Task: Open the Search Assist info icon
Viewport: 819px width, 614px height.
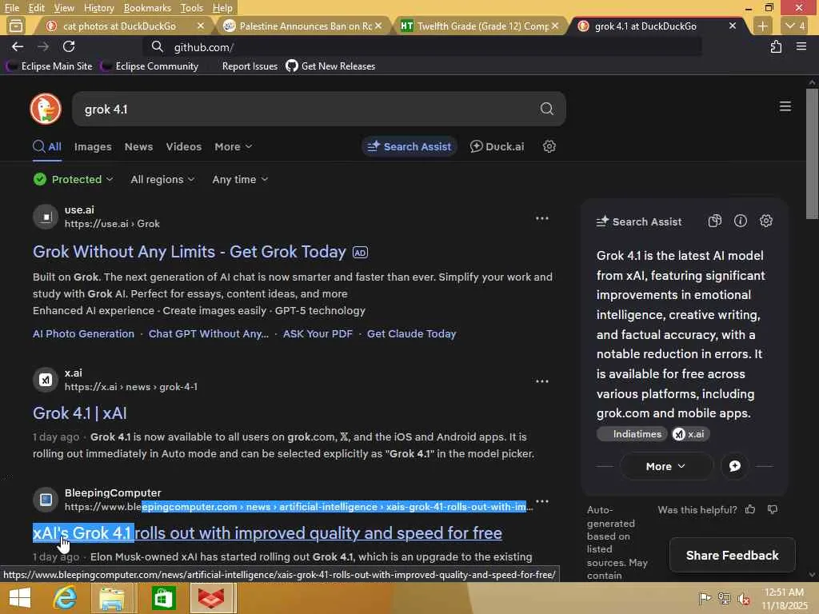Action: click(x=740, y=221)
